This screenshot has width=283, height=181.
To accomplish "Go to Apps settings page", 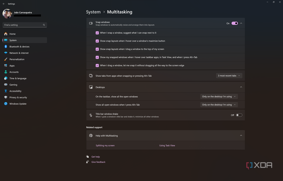I will pos(12,66).
